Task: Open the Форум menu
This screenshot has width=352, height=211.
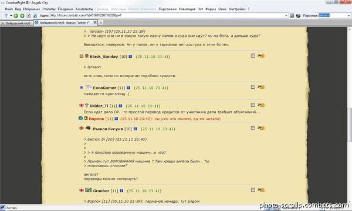Action: (x=211, y=9)
